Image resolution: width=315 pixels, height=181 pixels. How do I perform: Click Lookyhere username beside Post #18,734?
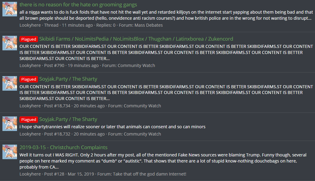click(x=30, y=106)
